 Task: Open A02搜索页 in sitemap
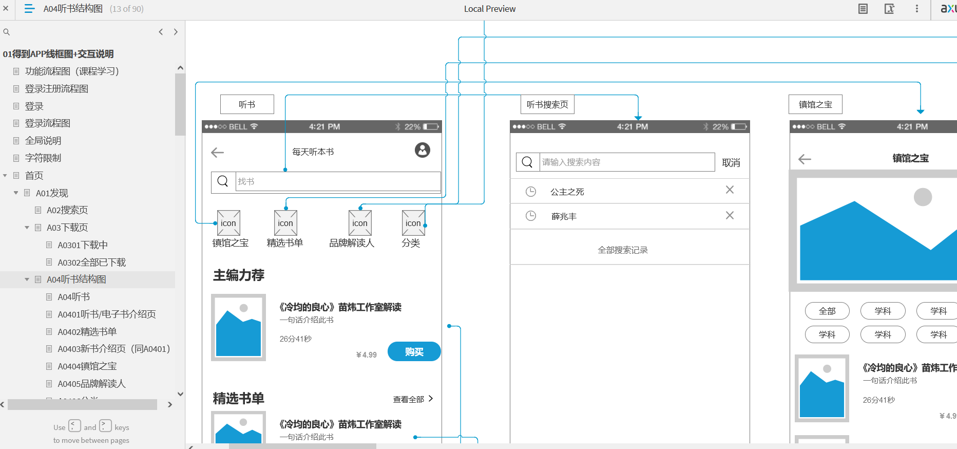67,210
